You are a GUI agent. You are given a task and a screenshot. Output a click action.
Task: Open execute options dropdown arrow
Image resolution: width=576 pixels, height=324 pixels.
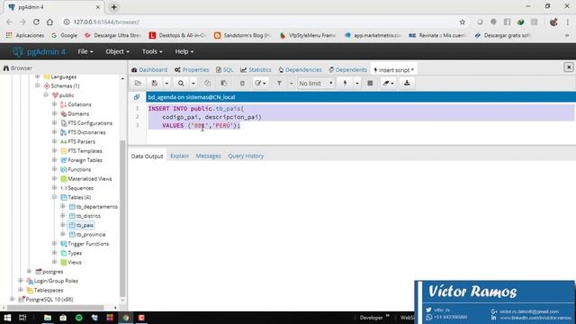[356, 84]
